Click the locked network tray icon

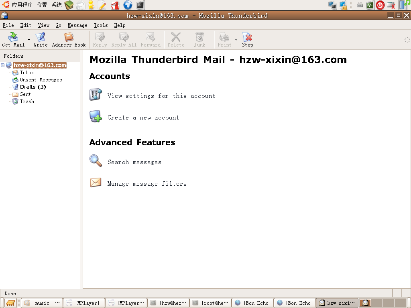click(x=343, y=5)
